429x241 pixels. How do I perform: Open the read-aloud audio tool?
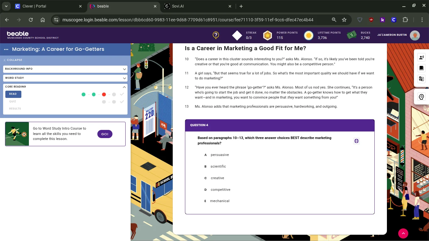(421, 57)
